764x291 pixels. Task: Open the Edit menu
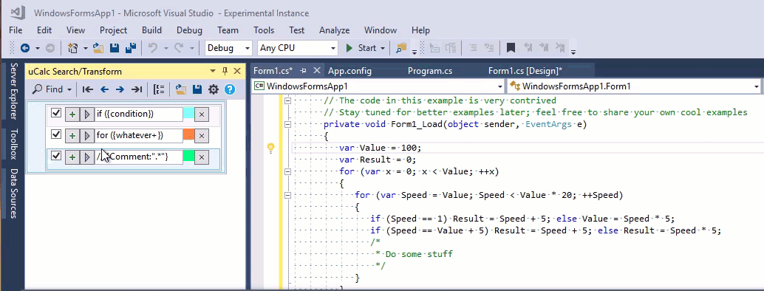pyautogui.click(x=44, y=30)
